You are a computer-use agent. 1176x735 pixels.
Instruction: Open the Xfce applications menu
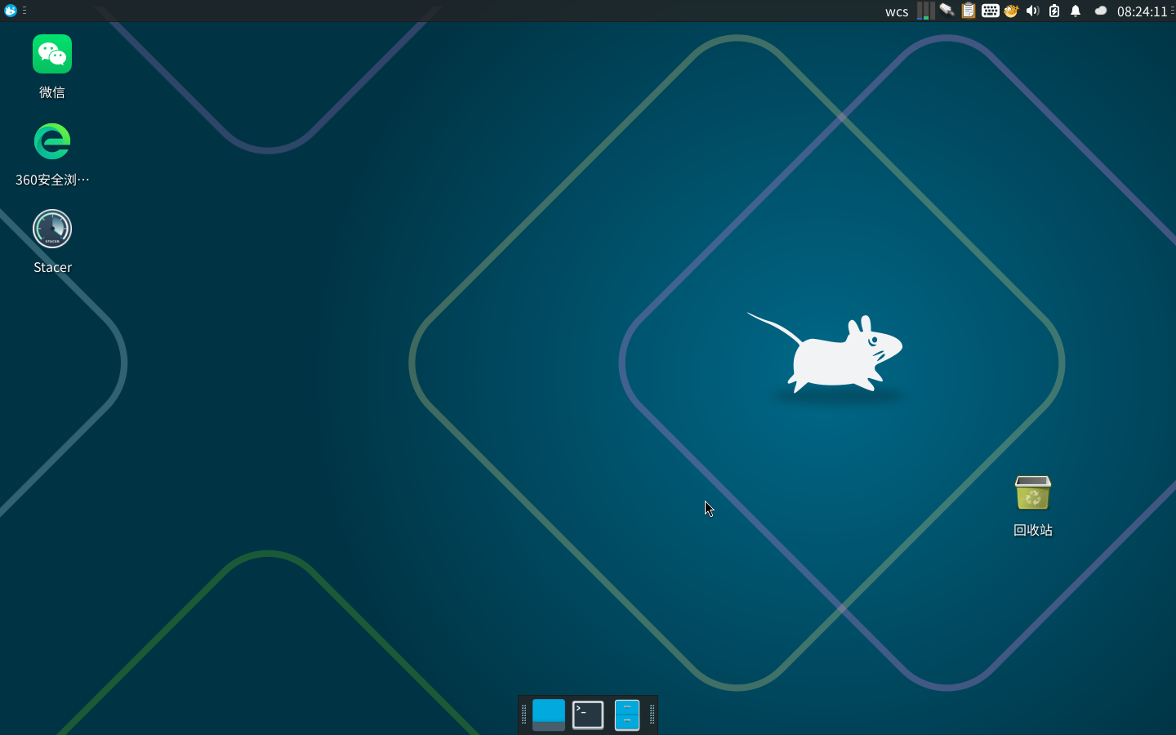tap(11, 11)
